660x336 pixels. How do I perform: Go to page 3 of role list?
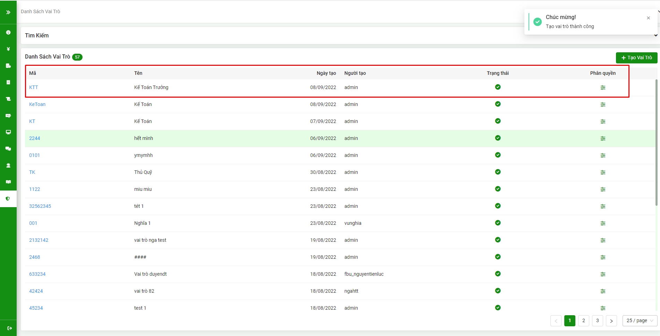[x=597, y=321]
